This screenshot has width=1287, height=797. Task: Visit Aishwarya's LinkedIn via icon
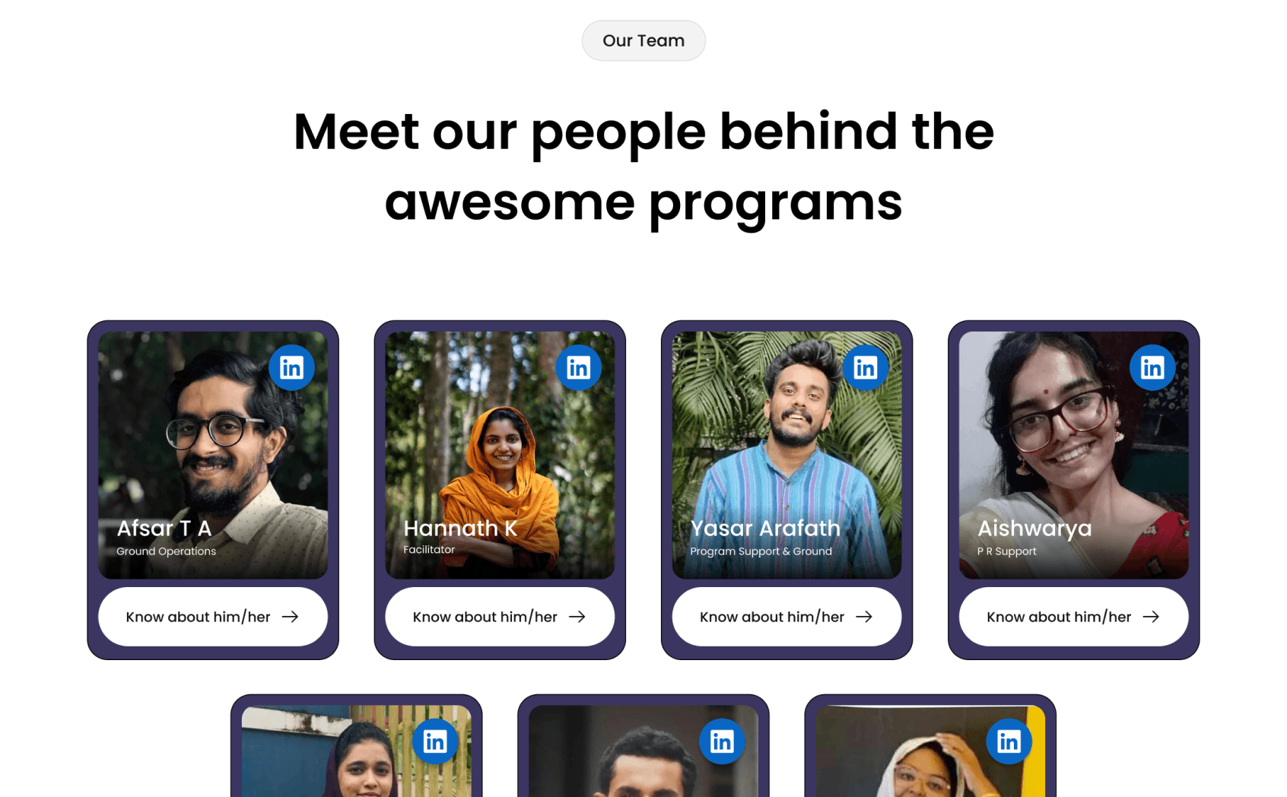[x=1152, y=367]
